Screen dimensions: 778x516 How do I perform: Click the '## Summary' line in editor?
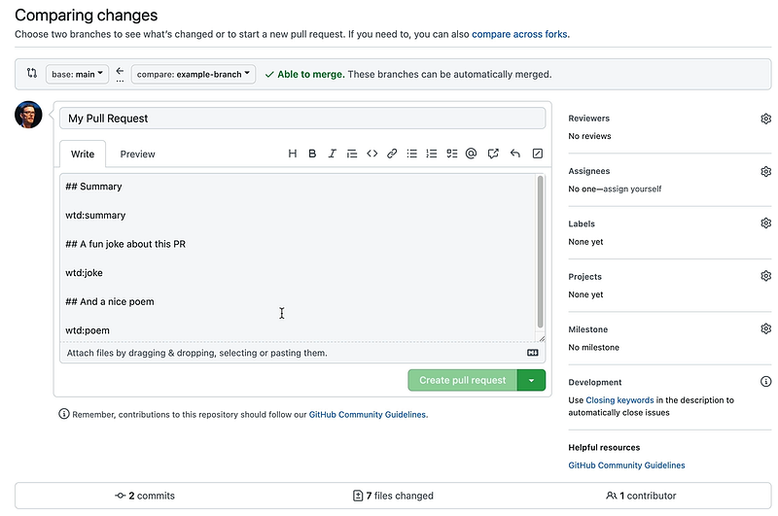93,187
